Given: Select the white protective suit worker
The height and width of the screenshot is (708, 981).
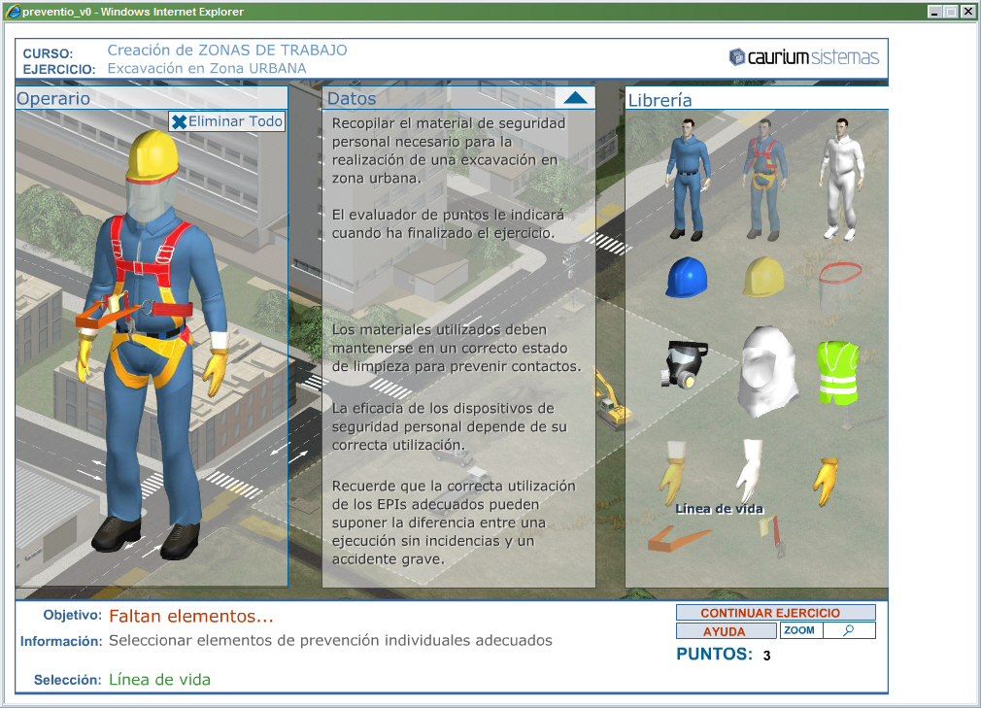Looking at the screenshot, I should (x=838, y=179).
